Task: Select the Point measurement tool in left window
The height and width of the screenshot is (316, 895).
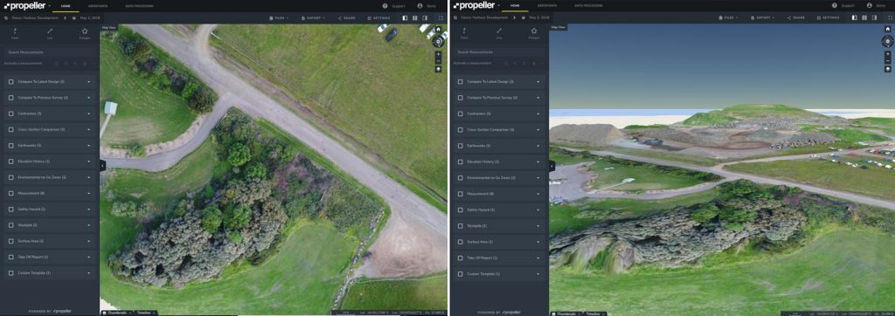Action: point(14,33)
